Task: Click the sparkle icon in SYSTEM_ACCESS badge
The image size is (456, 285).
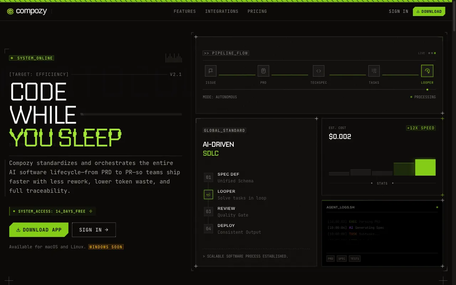Action: pyautogui.click(x=91, y=211)
